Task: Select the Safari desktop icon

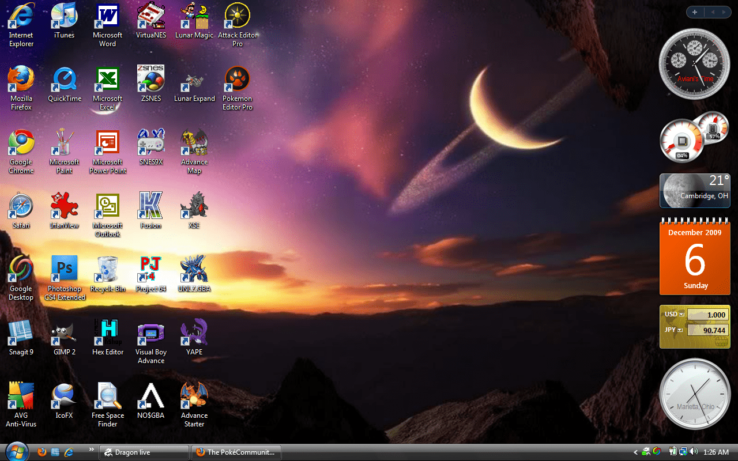Action: pos(21,211)
